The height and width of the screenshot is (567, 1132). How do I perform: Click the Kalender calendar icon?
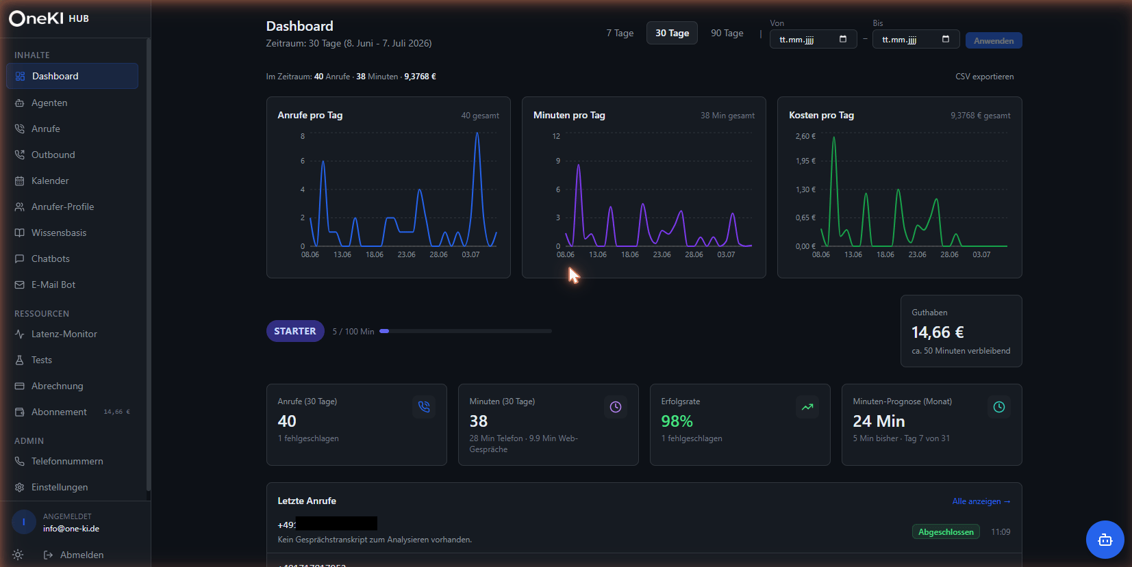[x=20, y=181]
